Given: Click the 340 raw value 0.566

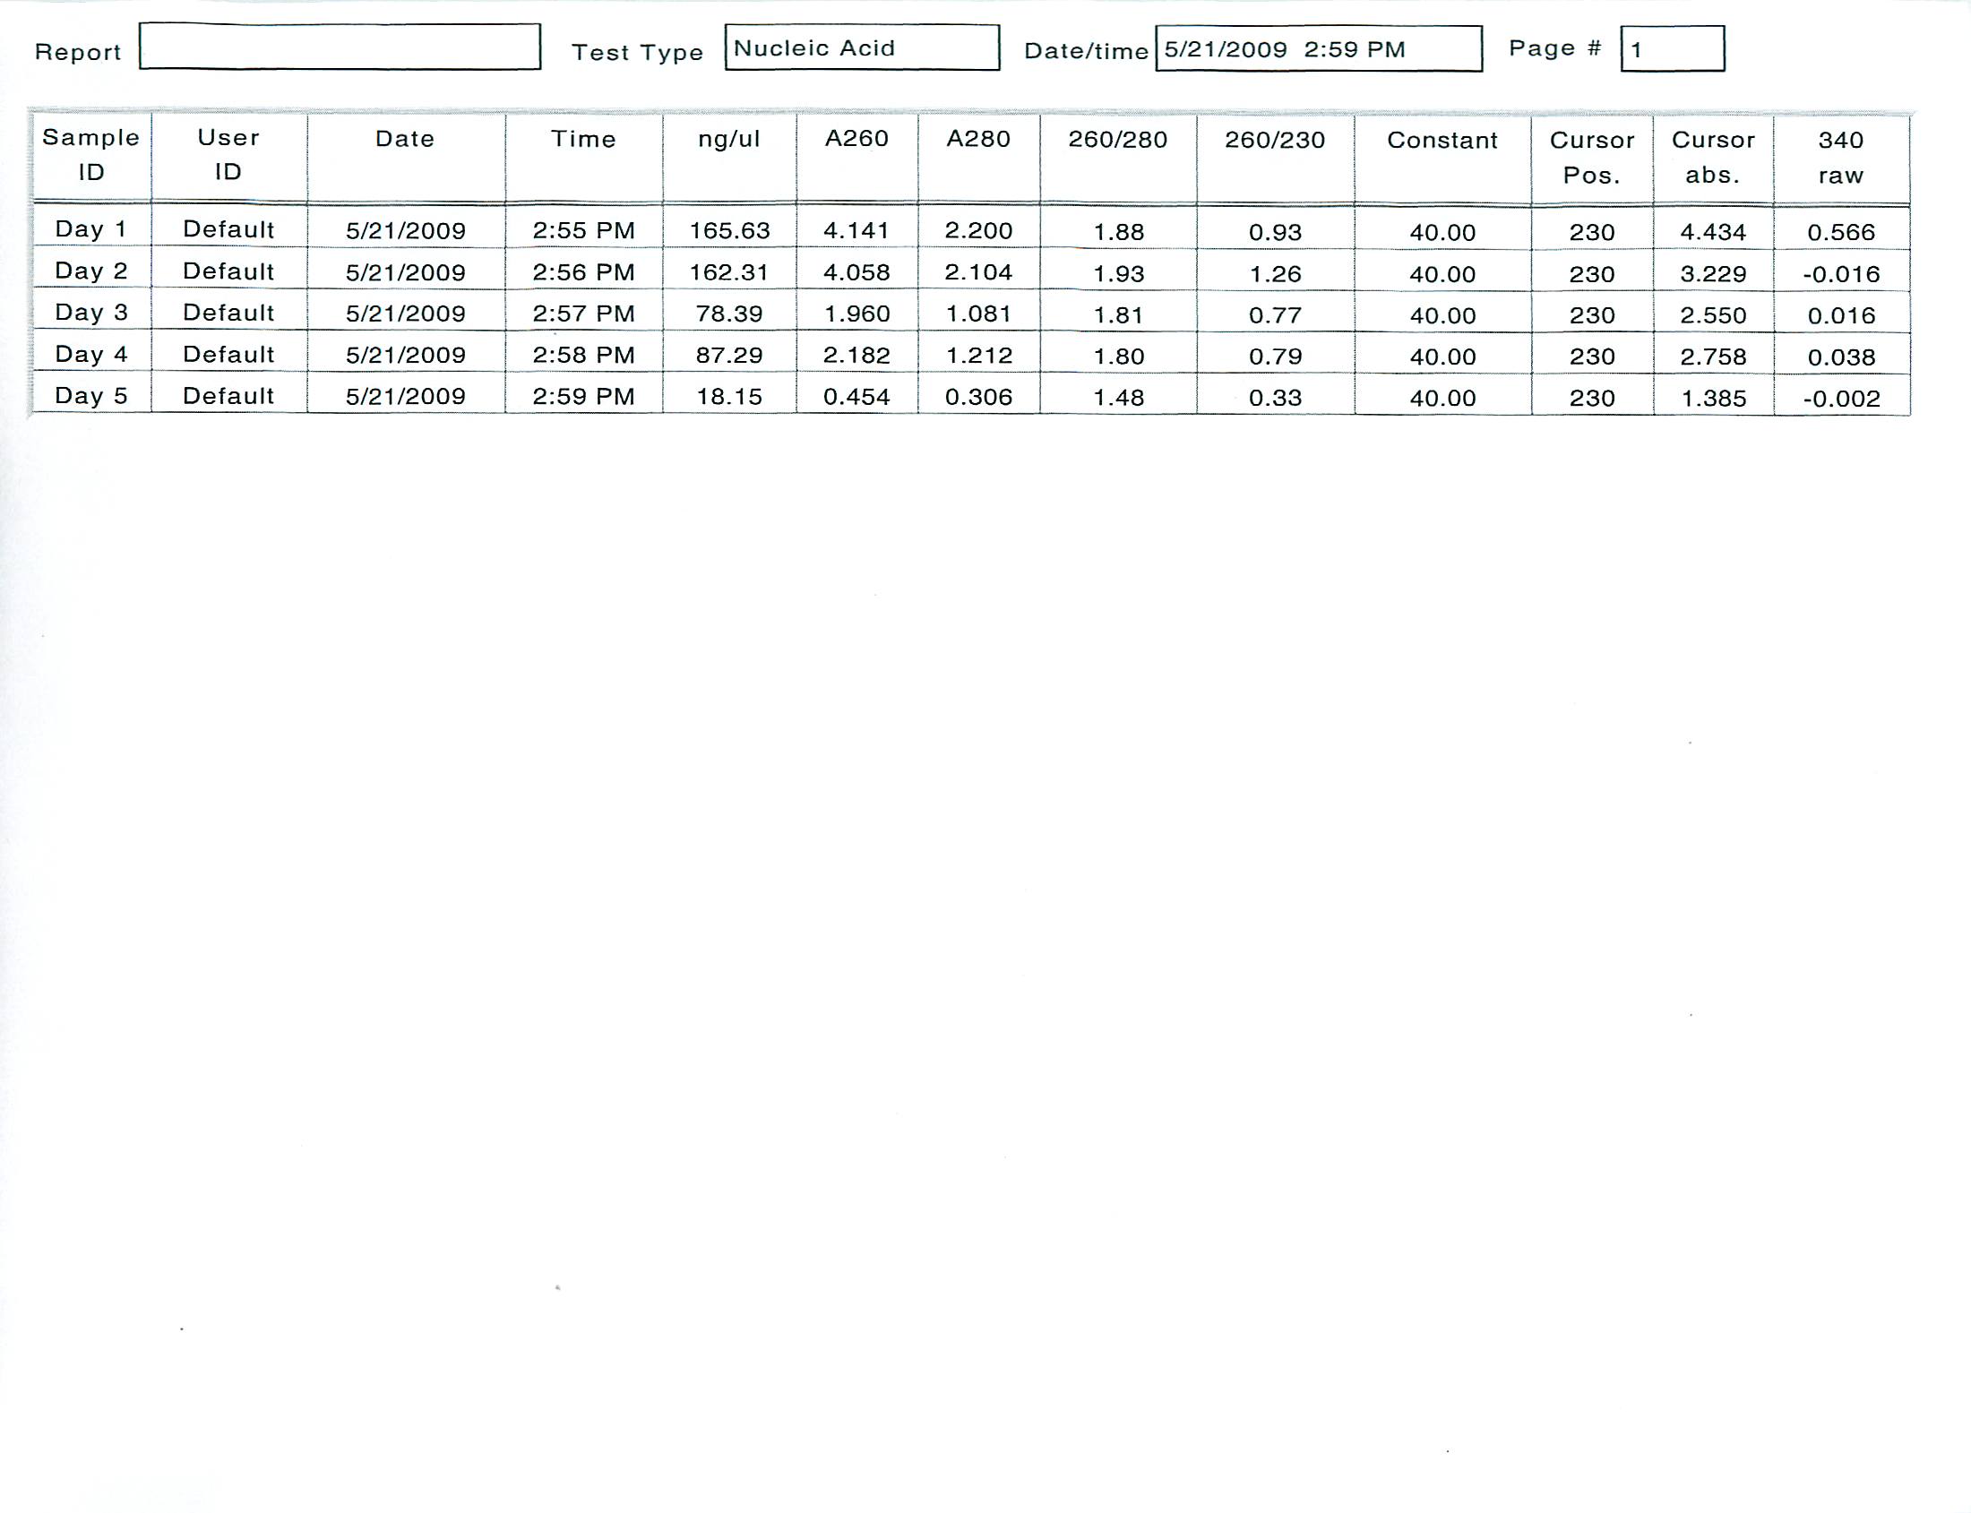Looking at the screenshot, I should tap(1841, 232).
